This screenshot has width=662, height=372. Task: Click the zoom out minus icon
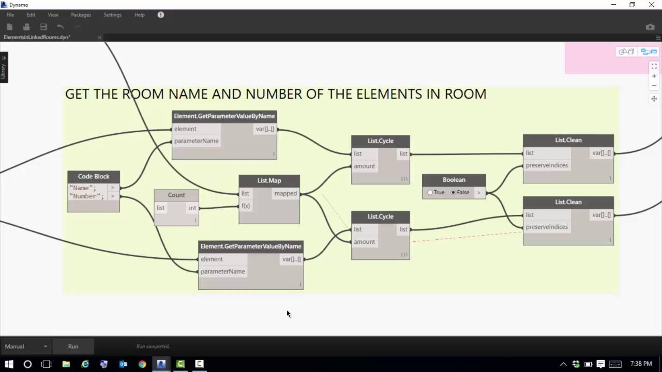coord(654,86)
